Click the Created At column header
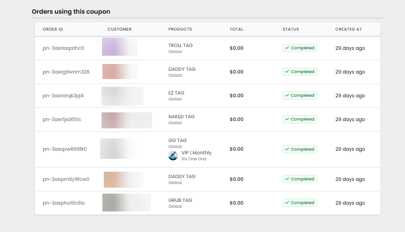This screenshot has width=405, height=232. coord(348,29)
